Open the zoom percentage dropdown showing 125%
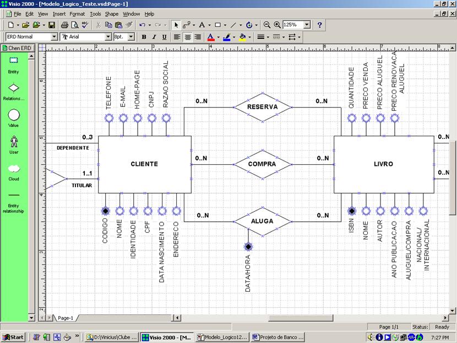457x343 pixels. point(307,25)
